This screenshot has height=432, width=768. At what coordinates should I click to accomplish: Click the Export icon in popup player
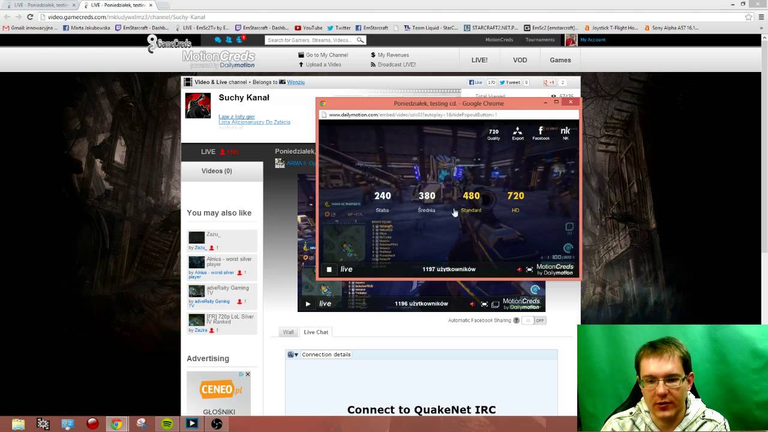[x=517, y=134]
